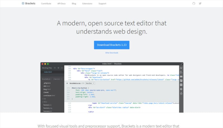Open the GitHub icon link
Viewport: 223px width, 128px height.
[194, 3]
